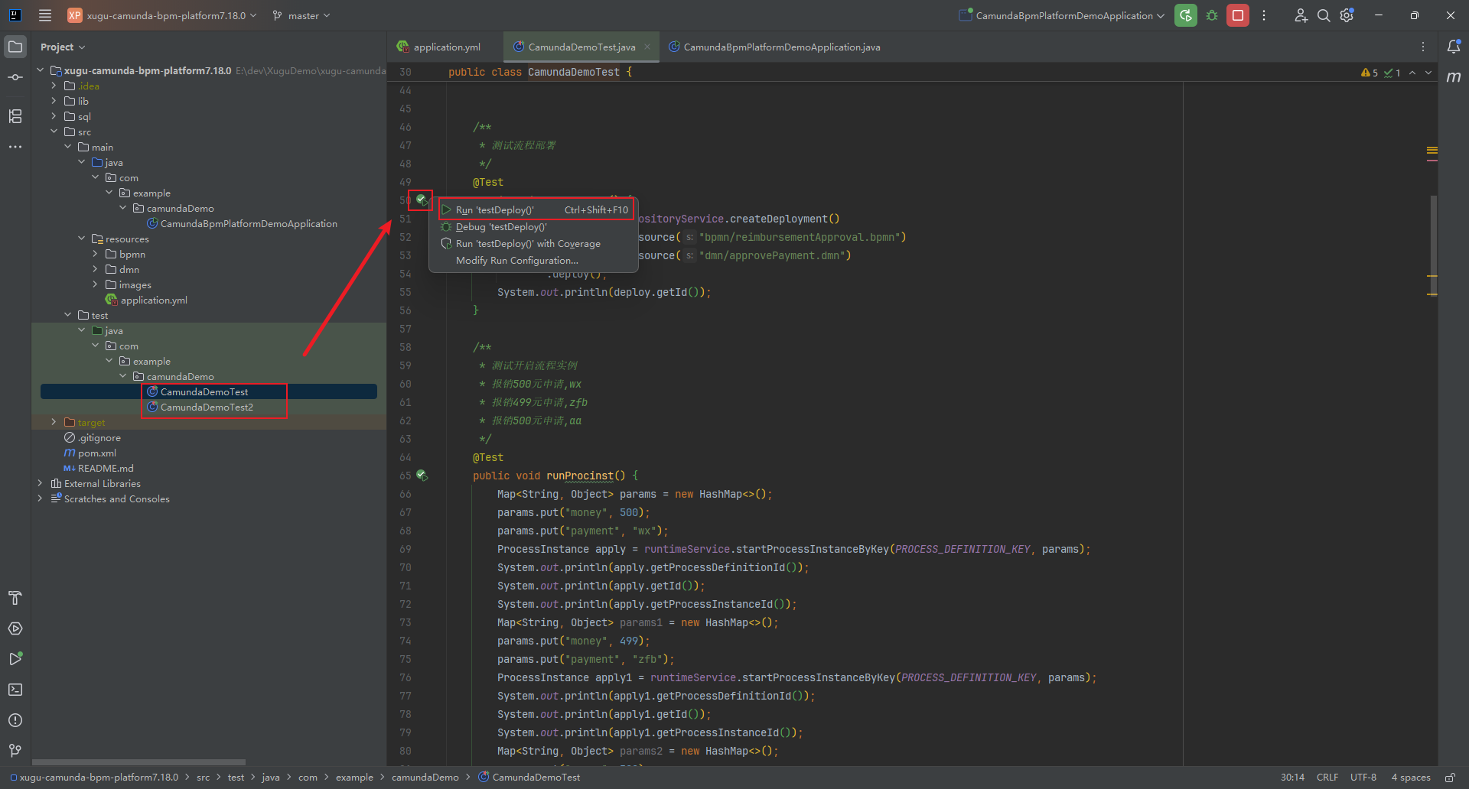
Task: Open the Maven tool window
Action: click(1454, 77)
